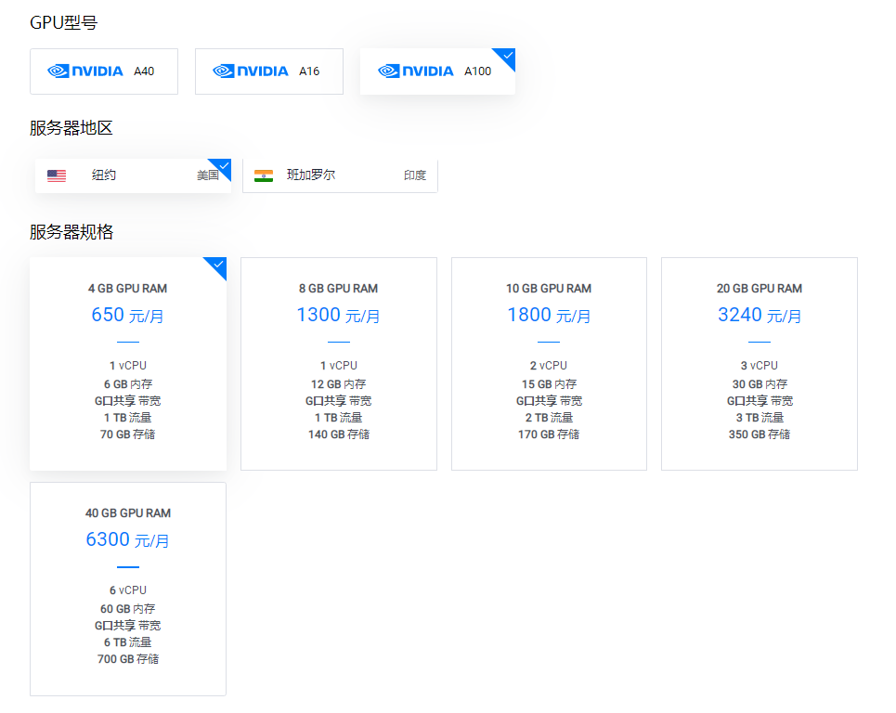Click the checkmark corner on the 4 GB plan
The image size is (896, 713).
(217, 266)
